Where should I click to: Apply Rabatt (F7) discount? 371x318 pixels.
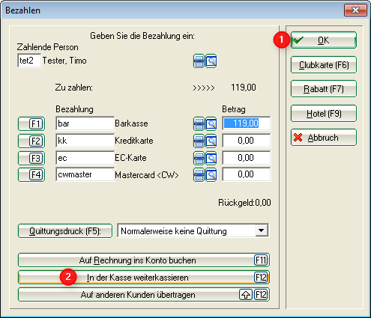point(324,89)
